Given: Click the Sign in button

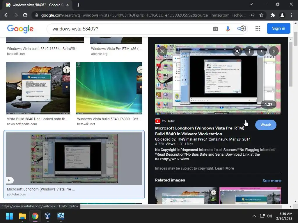Looking at the screenshot, I should click(279, 28).
